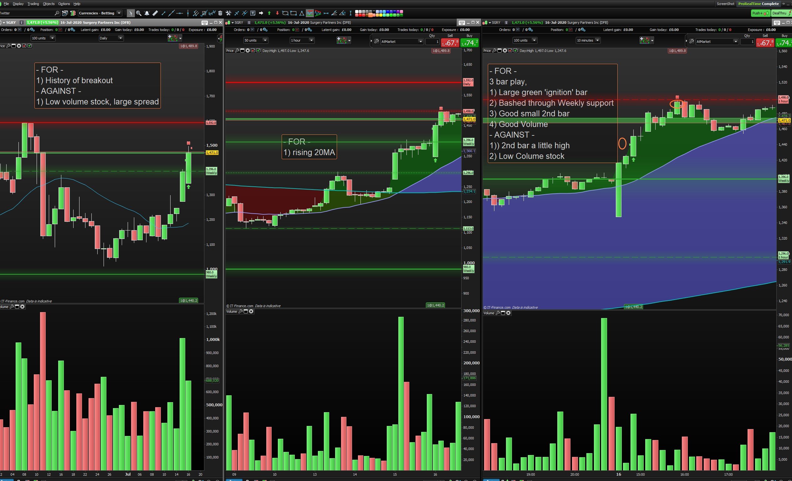Toggle window-mode icon on Daily Price panel
The width and height of the screenshot is (792, 481).
coord(13,46)
